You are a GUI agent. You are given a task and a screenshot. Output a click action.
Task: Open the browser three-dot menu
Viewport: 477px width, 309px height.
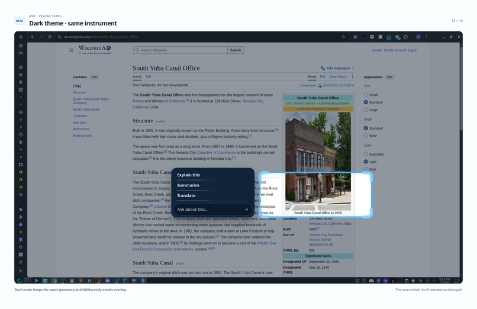(x=427, y=37)
